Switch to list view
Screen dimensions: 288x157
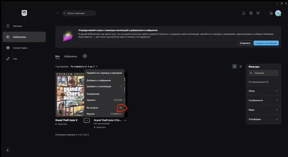[x=241, y=66]
